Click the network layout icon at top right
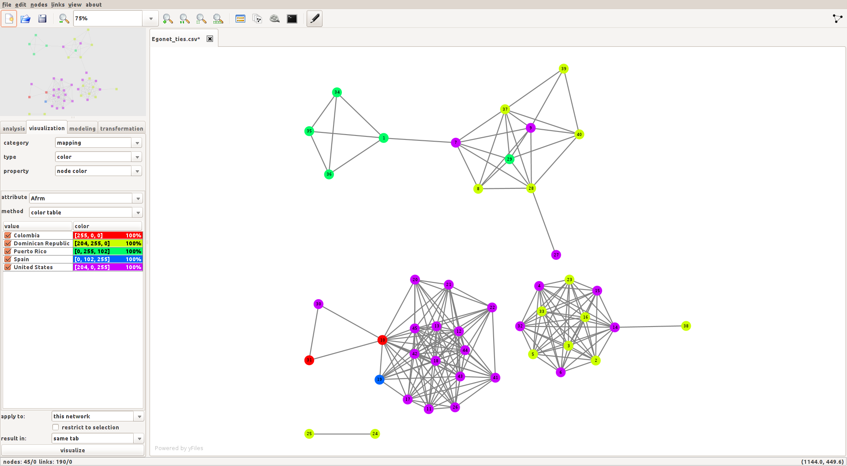The height and width of the screenshot is (466, 847). tap(837, 19)
